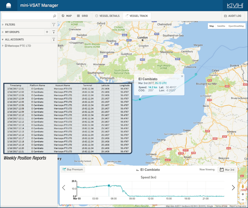Screen dimensions: 248x208
Task: Select the OpenStreetMap base layer
Action: click(236, 26)
